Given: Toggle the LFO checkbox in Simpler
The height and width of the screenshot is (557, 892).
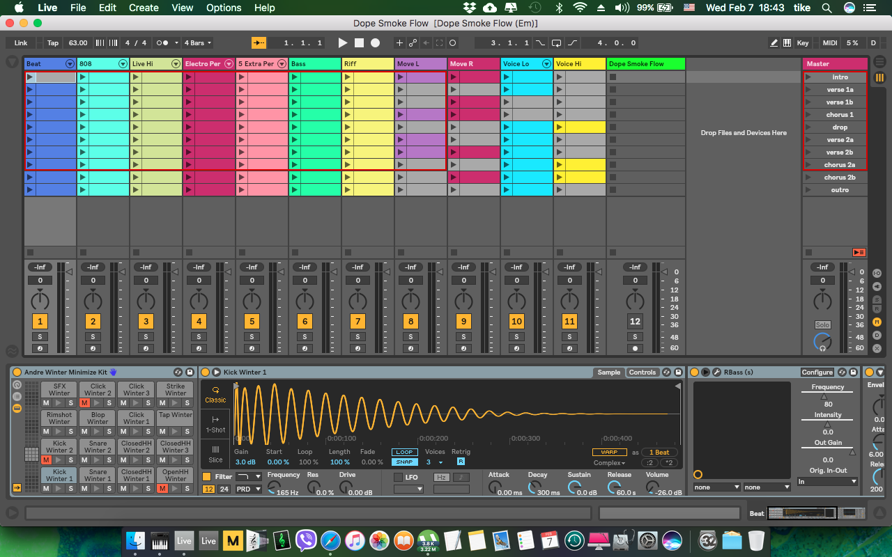Looking at the screenshot, I should [398, 478].
